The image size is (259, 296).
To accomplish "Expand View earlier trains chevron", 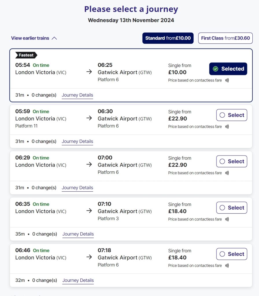I will tap(54, 38).
